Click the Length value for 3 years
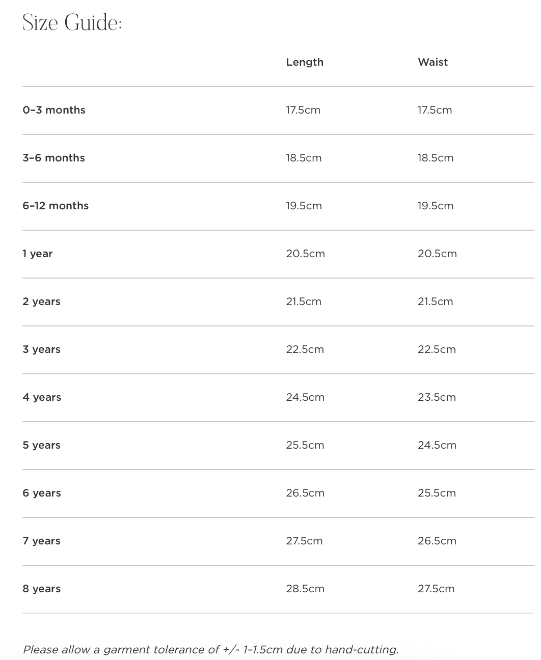 [x=305, y=349]
